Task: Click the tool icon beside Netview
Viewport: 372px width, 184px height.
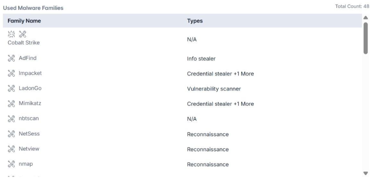Action: pos(11,149)
